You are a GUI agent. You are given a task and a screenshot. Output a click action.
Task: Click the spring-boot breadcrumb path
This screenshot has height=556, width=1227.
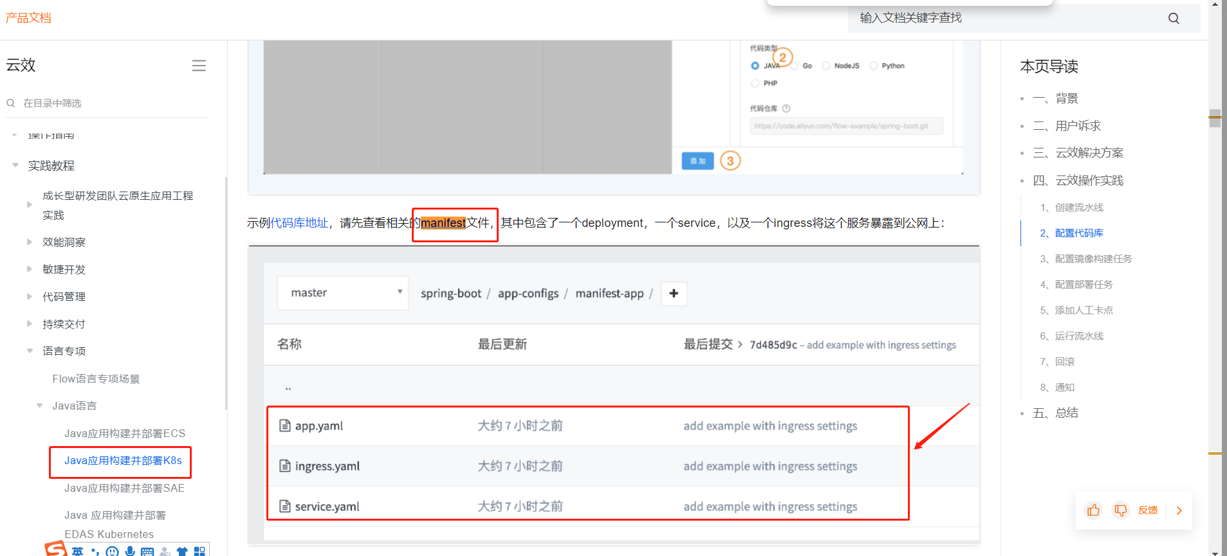tap(451, 293)
